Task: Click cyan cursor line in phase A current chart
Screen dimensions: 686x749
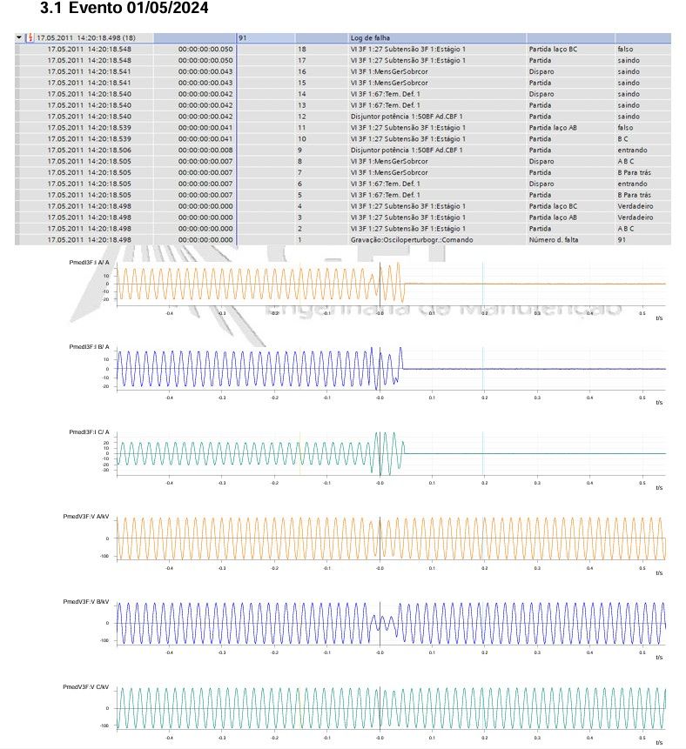Action: point(482,284)
